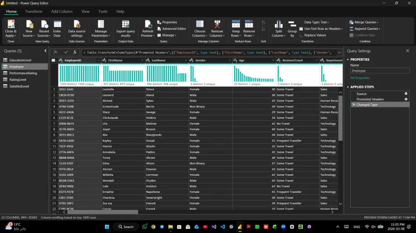416x233 pixels.
Task: Click the Manage Parameters icon
Action: pos(101,24)
